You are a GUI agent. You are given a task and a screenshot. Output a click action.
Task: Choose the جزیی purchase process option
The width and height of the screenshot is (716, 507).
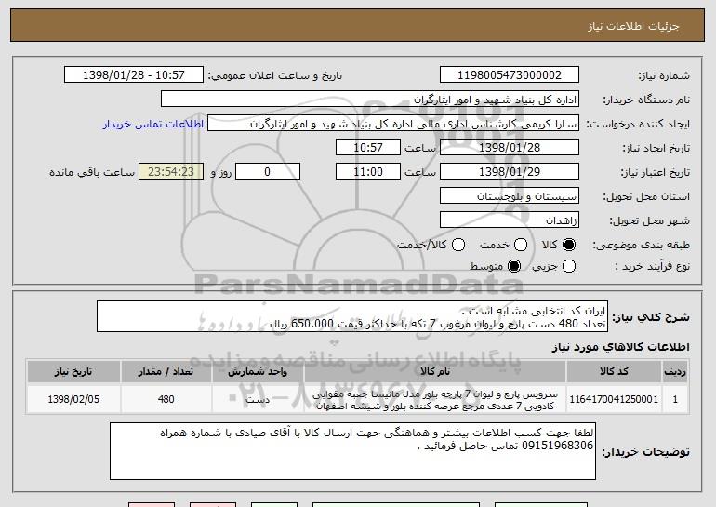tap(569, 266)
